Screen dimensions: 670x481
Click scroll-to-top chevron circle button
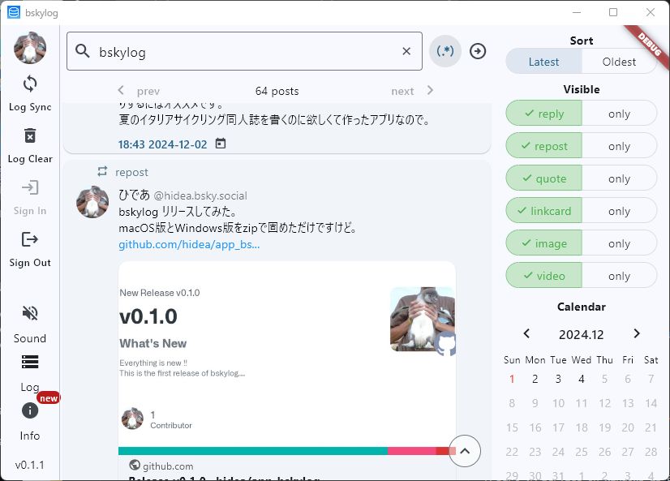coord(465,451)
